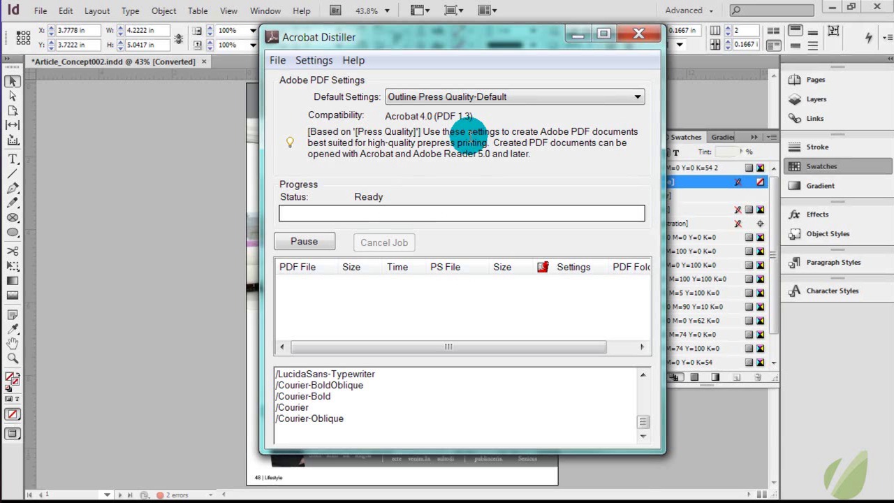Viewport: 894px width, 503px height.
Task: Open the Advanced workspace switcher
Action: click(689, 10)
